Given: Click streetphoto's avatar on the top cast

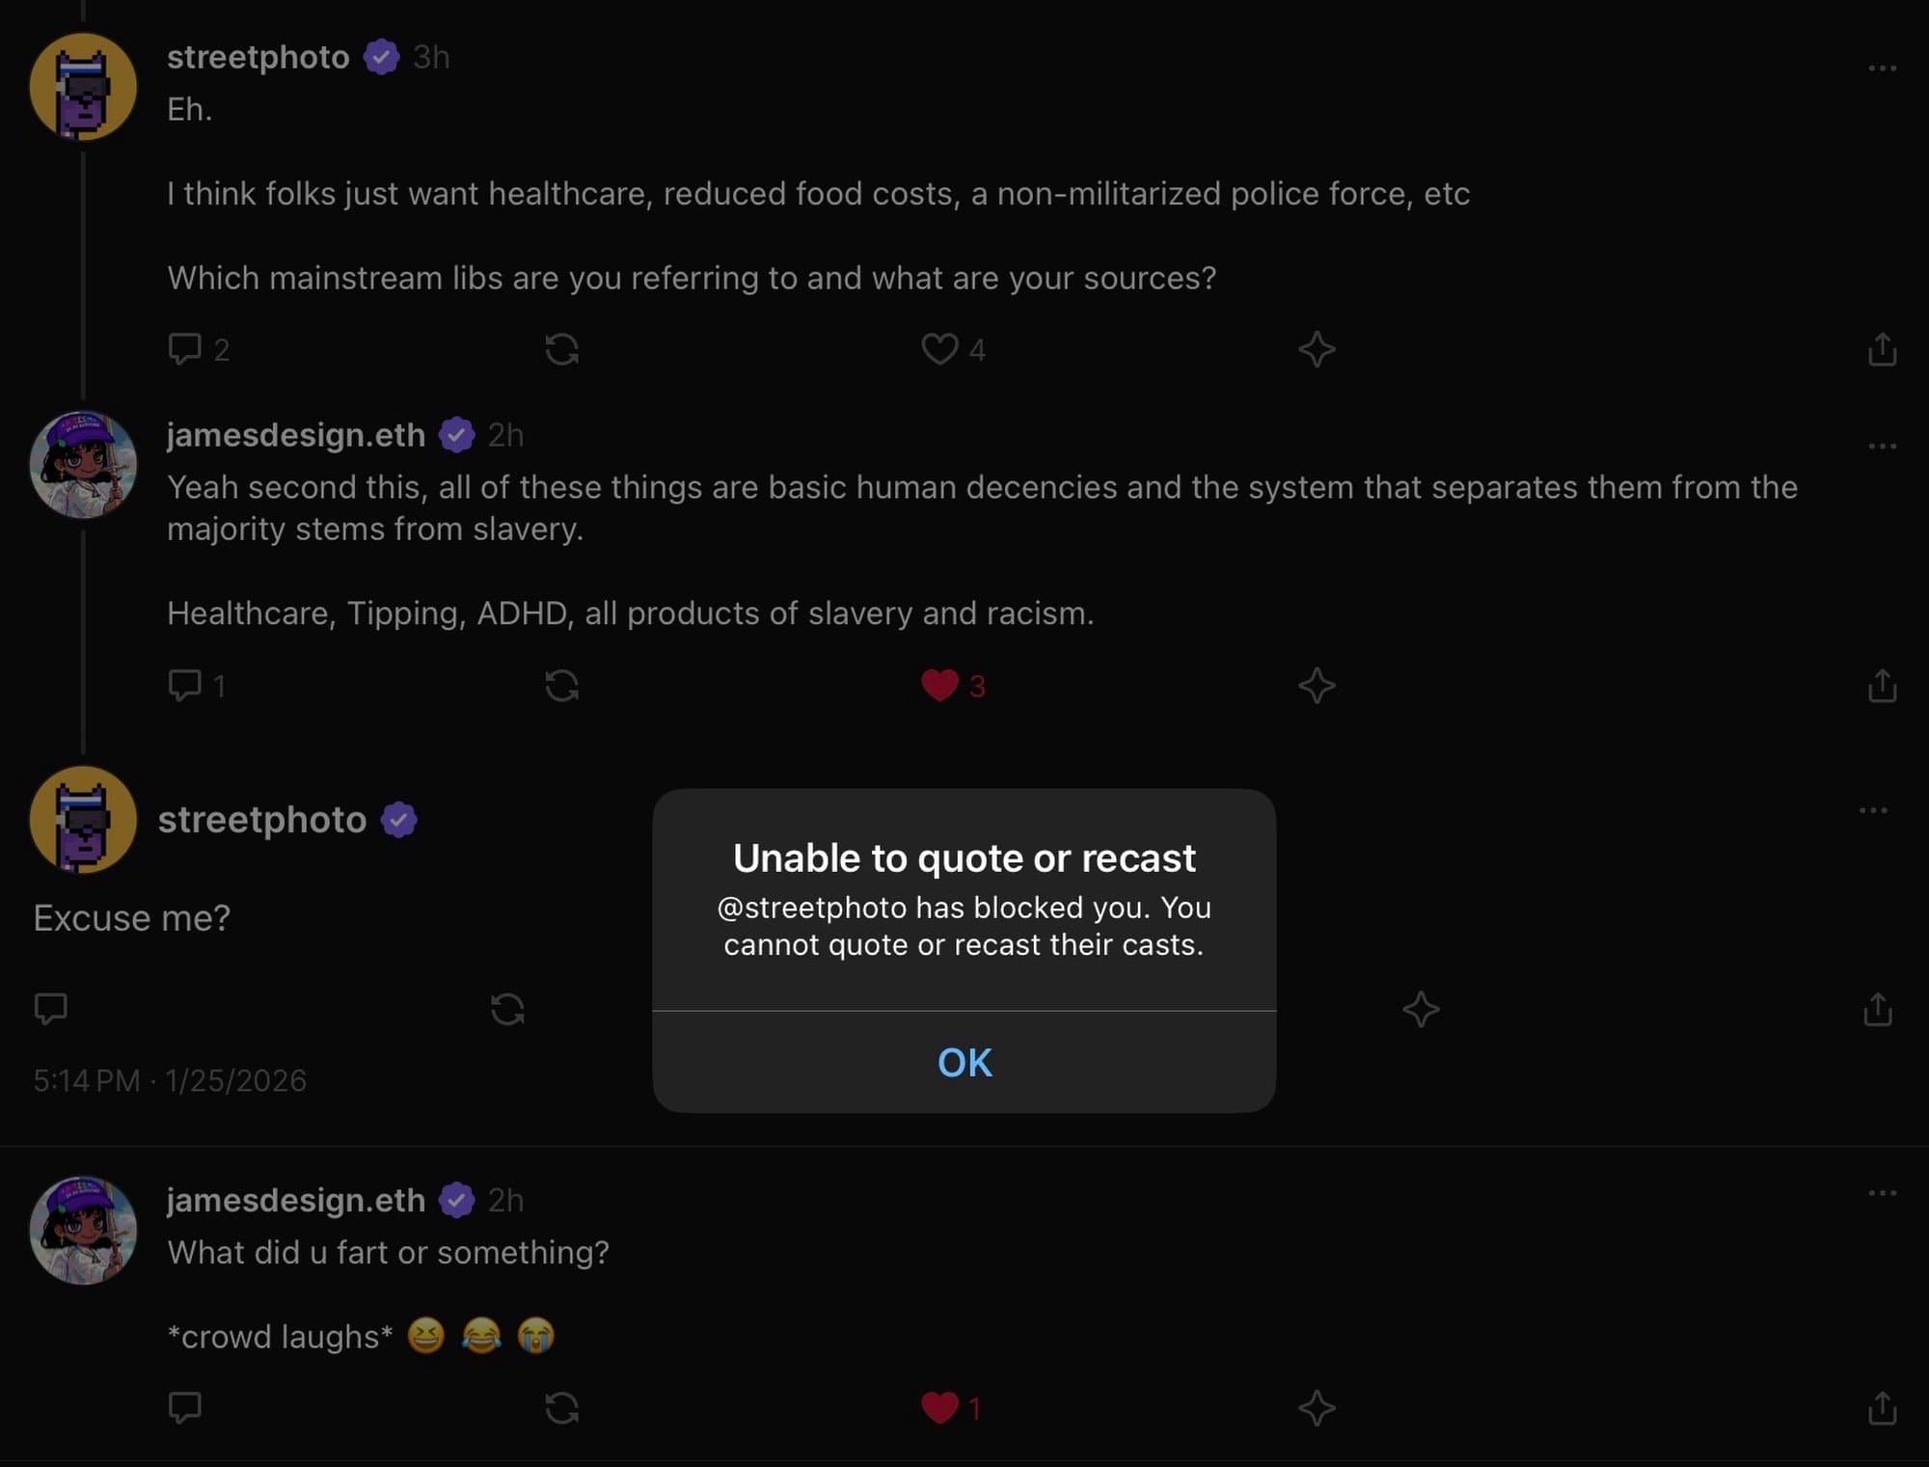Looking at the screenshot, I should pos(83,87).
